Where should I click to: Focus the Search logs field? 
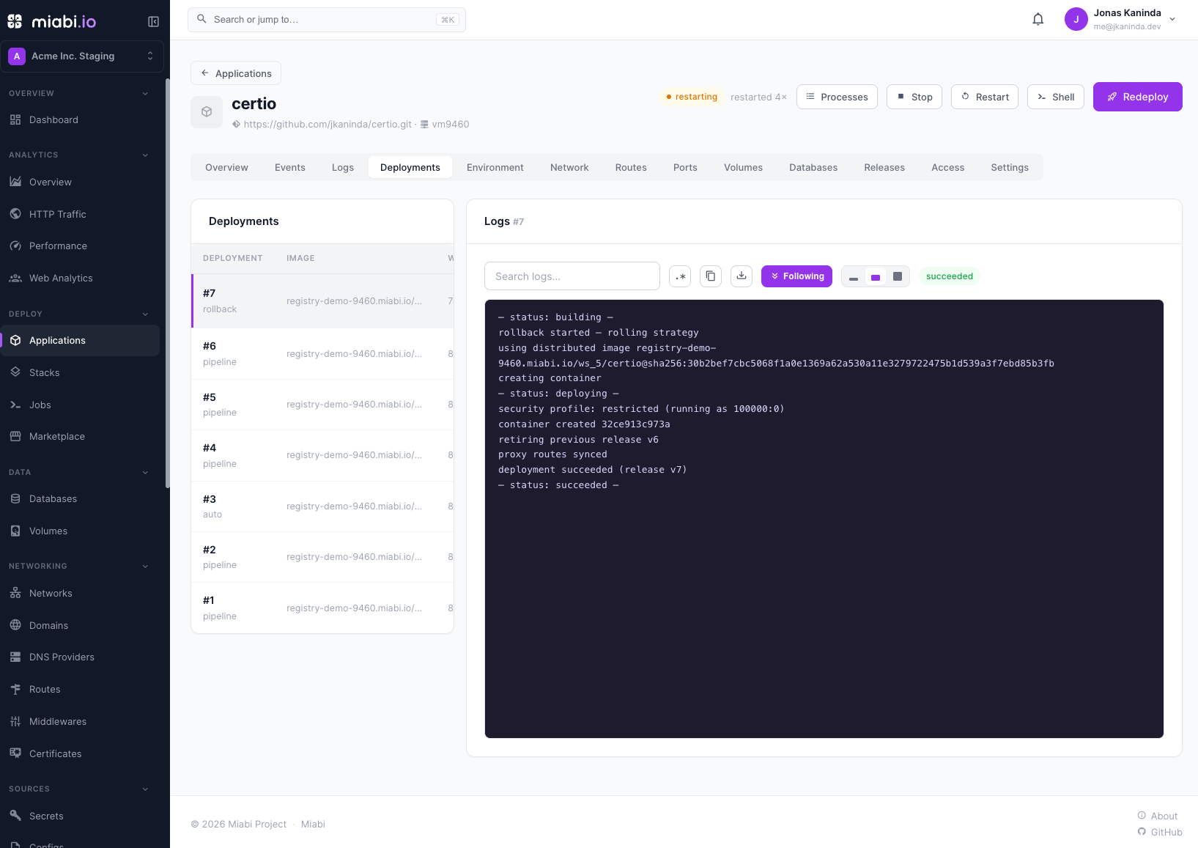[x=572, y=276]
